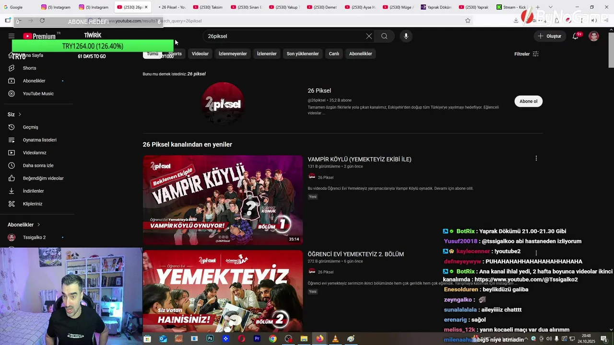Viewport: 614px width, 345px height.
Task: Open Photoshop from the taskbar
Action: point(210,339)
